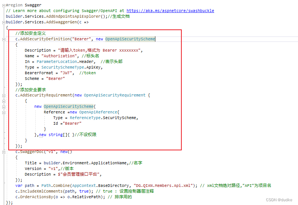Click the OpenApiSecurityRequirement type name

pos(115,95)
